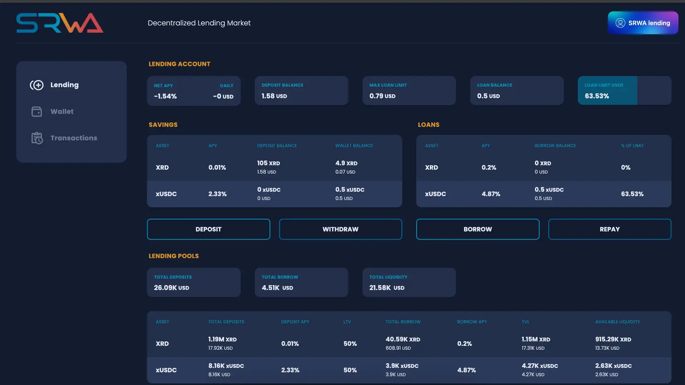Open the Wallet menu item
Screen dimensions: 685x385
[x=62, y=112]
